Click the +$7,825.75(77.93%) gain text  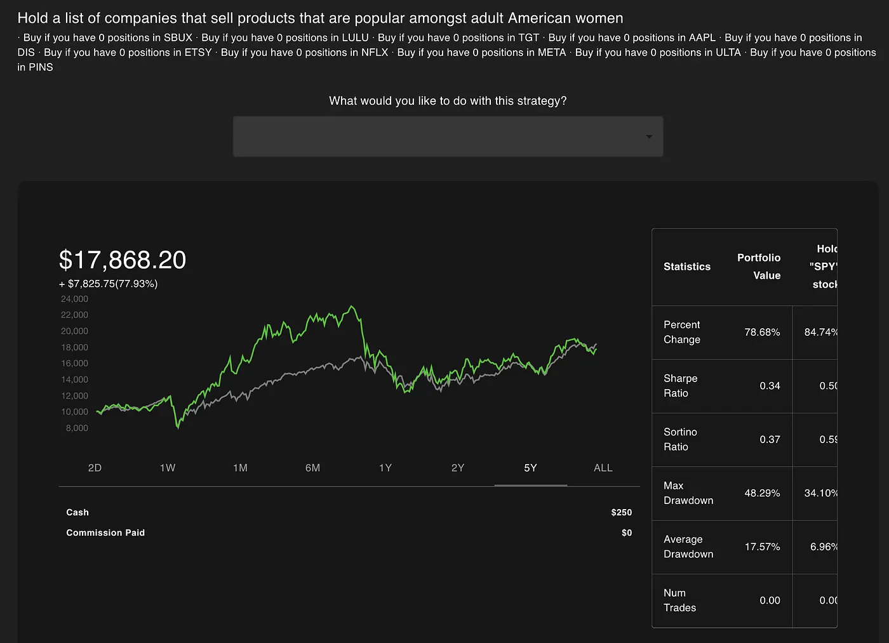[x=109, y=284]
